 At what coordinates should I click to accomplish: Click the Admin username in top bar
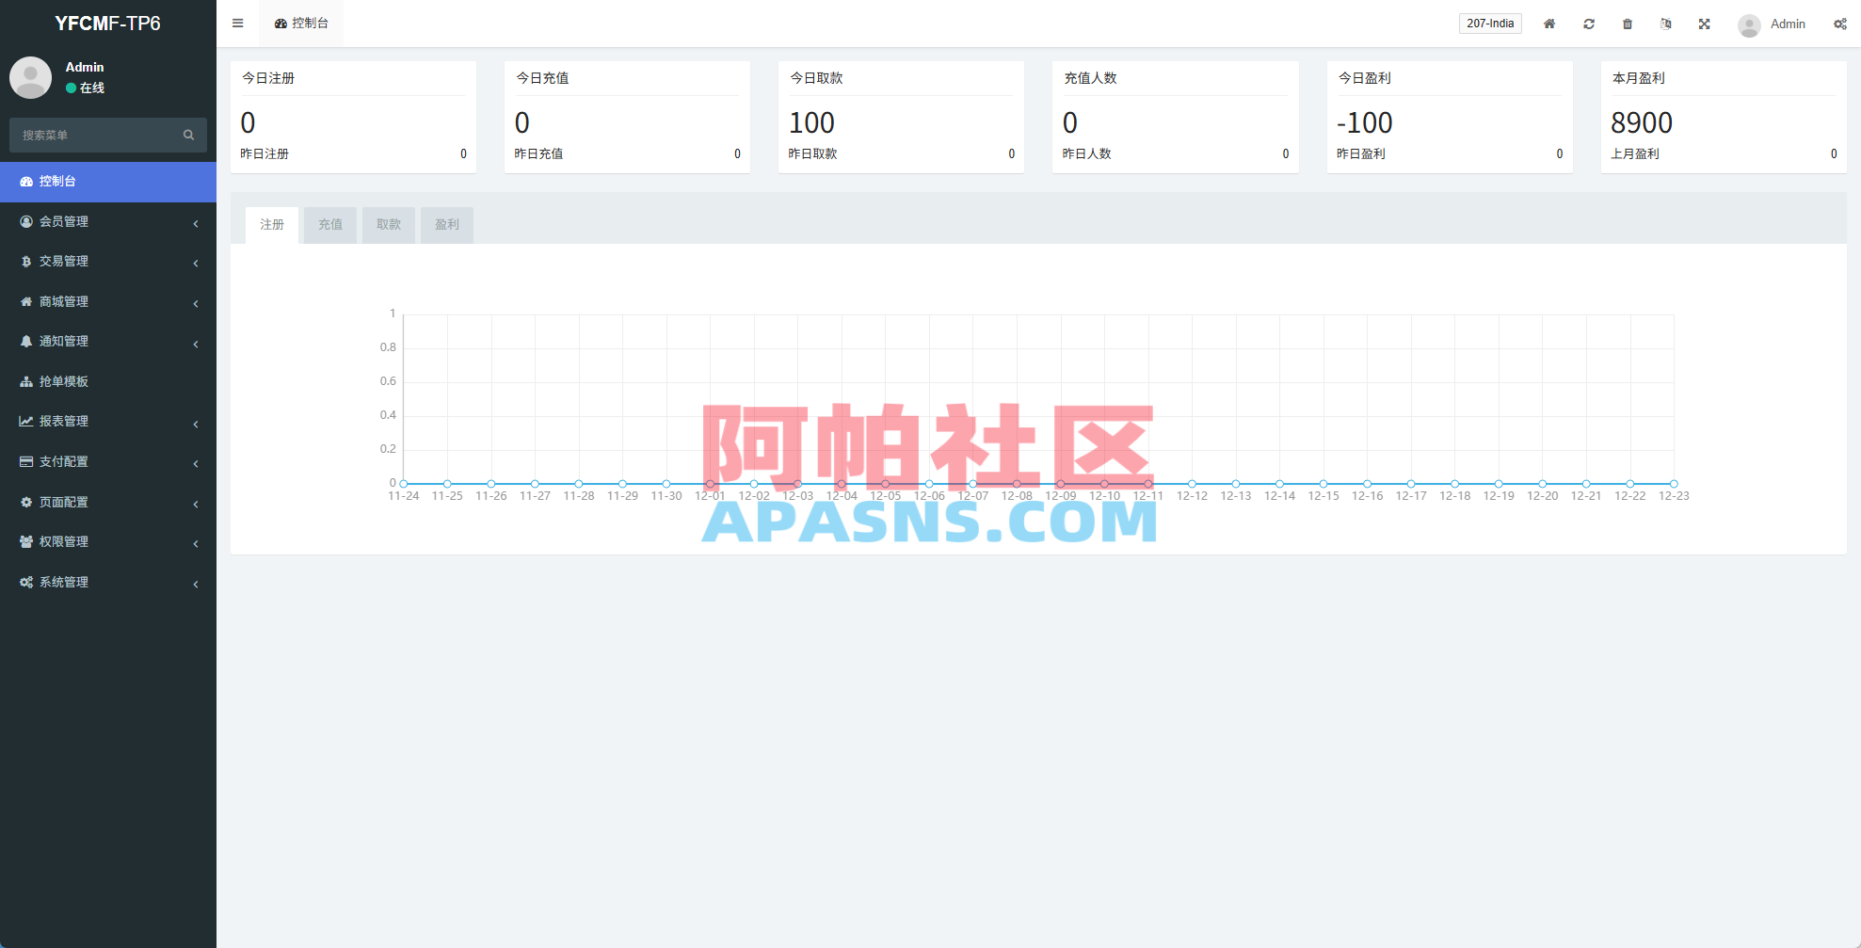(1788, 24)
